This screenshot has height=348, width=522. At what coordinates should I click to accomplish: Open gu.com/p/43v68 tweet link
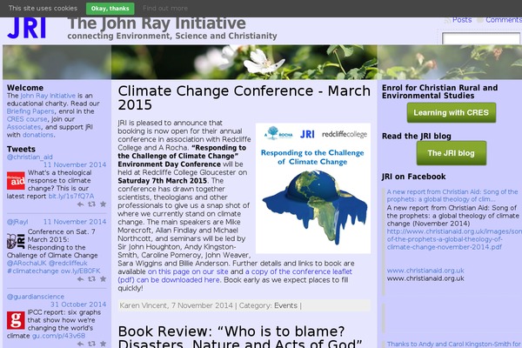pyautogui.click(x=58, y=336)
